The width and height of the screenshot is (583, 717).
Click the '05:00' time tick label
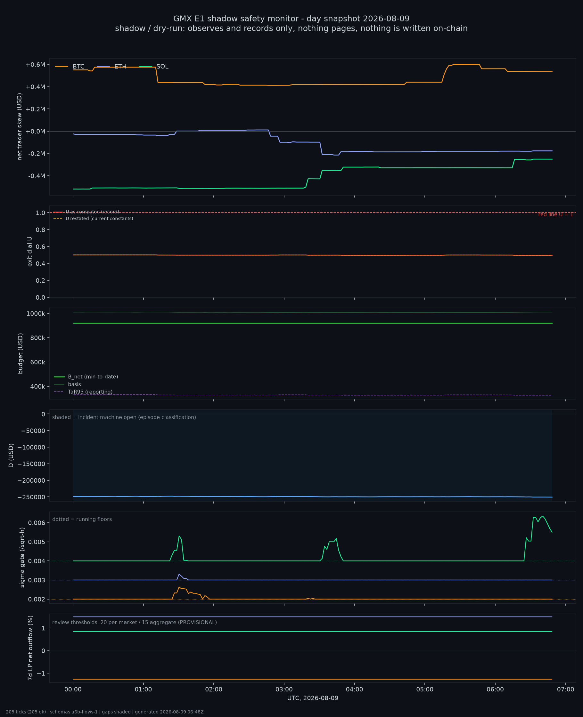[x=425, y=690]
